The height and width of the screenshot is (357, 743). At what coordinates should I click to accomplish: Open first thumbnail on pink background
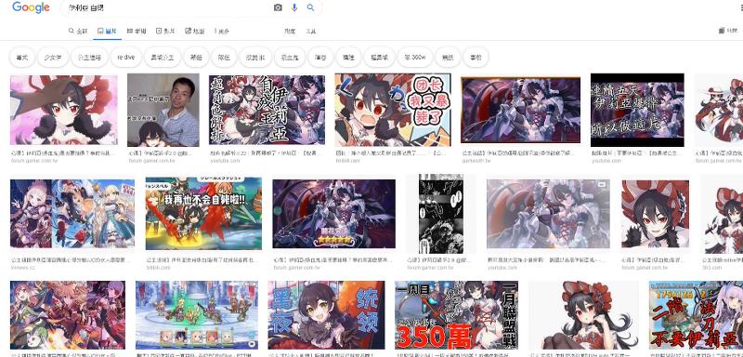(64, 110)
